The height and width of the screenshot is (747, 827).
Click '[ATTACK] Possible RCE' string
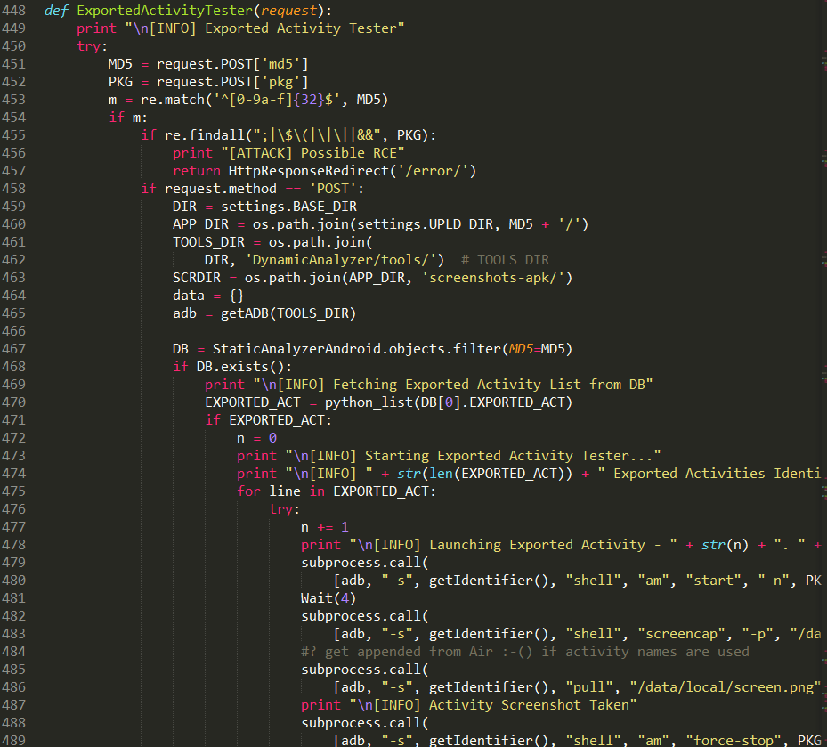click(x=312, y=153)
